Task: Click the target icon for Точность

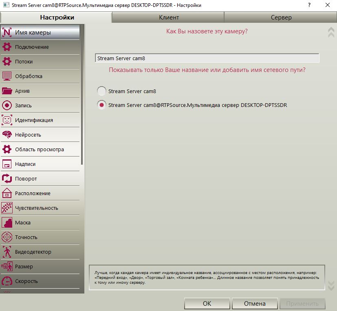Action: 7,237
